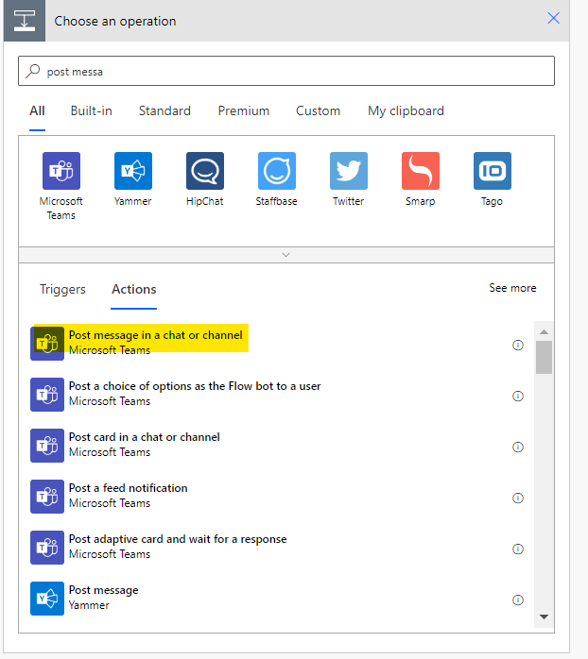Image resolution: width=588 pixels, height=659 pixels.
Task: Open the Microsoft Teams connector icon
Action: pyautogui.click(x=61, y=171)
